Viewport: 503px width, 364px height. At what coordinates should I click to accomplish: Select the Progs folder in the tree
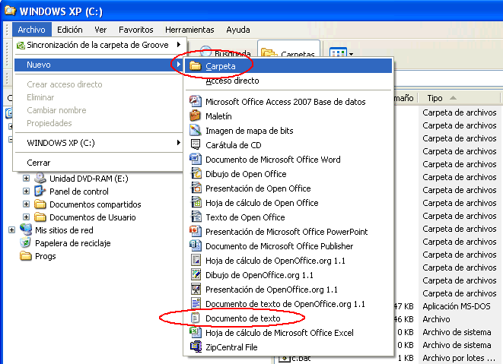click(x=46, y=256)
